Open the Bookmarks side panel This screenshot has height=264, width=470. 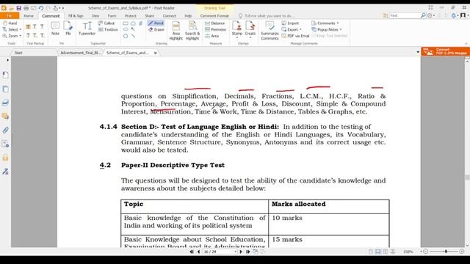(x=5, y=75)
